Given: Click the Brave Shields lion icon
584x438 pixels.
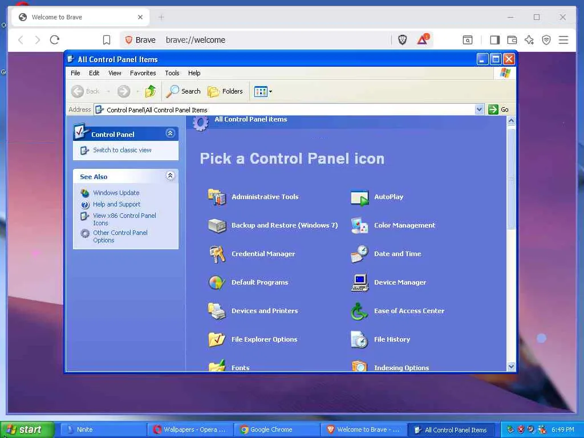Looking at the screenshot, I should click(x=402, y=40).
